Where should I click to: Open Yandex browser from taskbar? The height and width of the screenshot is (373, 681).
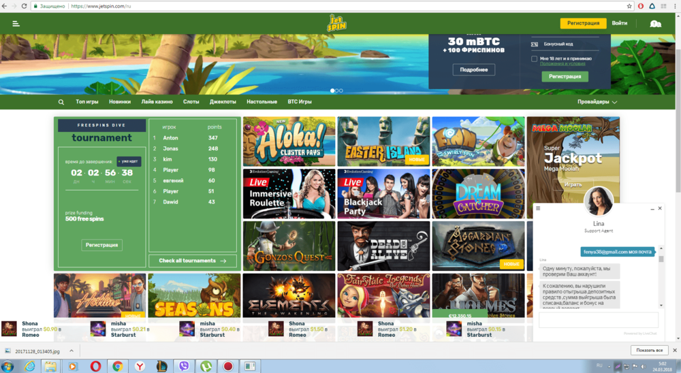point(140,366)
